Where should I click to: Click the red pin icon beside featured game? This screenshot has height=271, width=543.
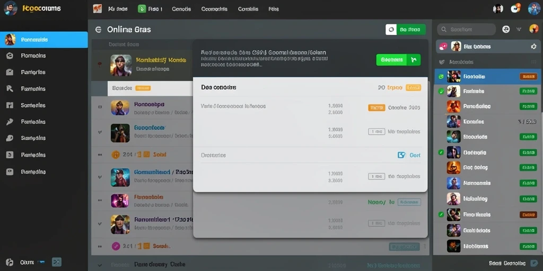click(x=100, y=64)
